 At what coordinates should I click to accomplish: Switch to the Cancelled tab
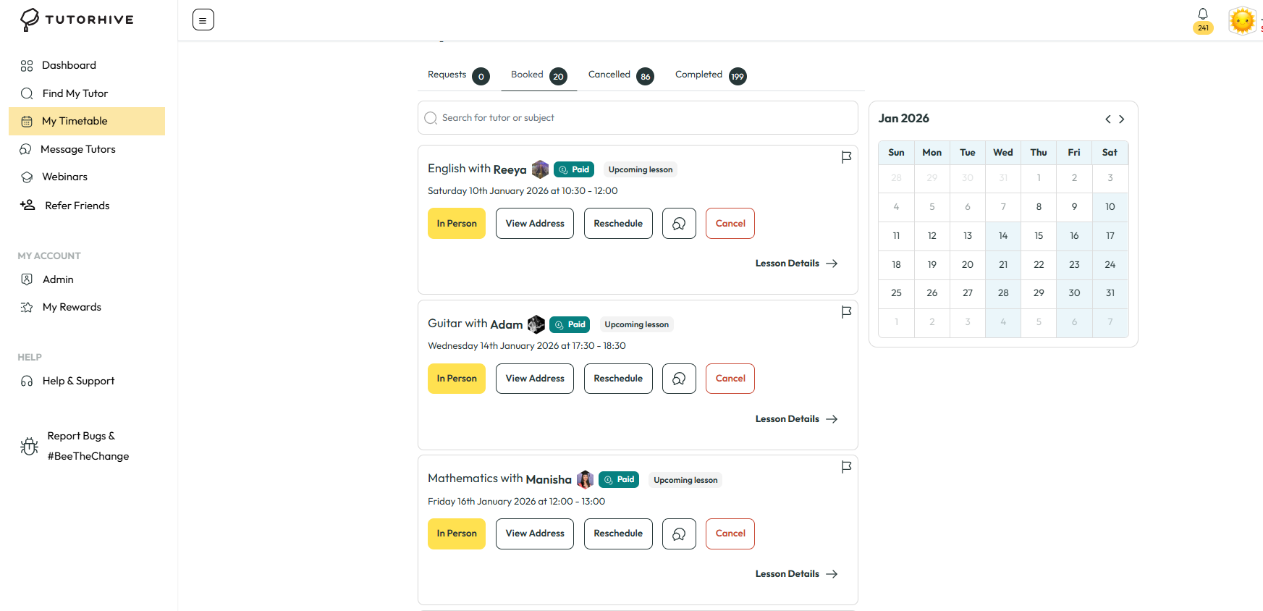click(x=620, y=75)
